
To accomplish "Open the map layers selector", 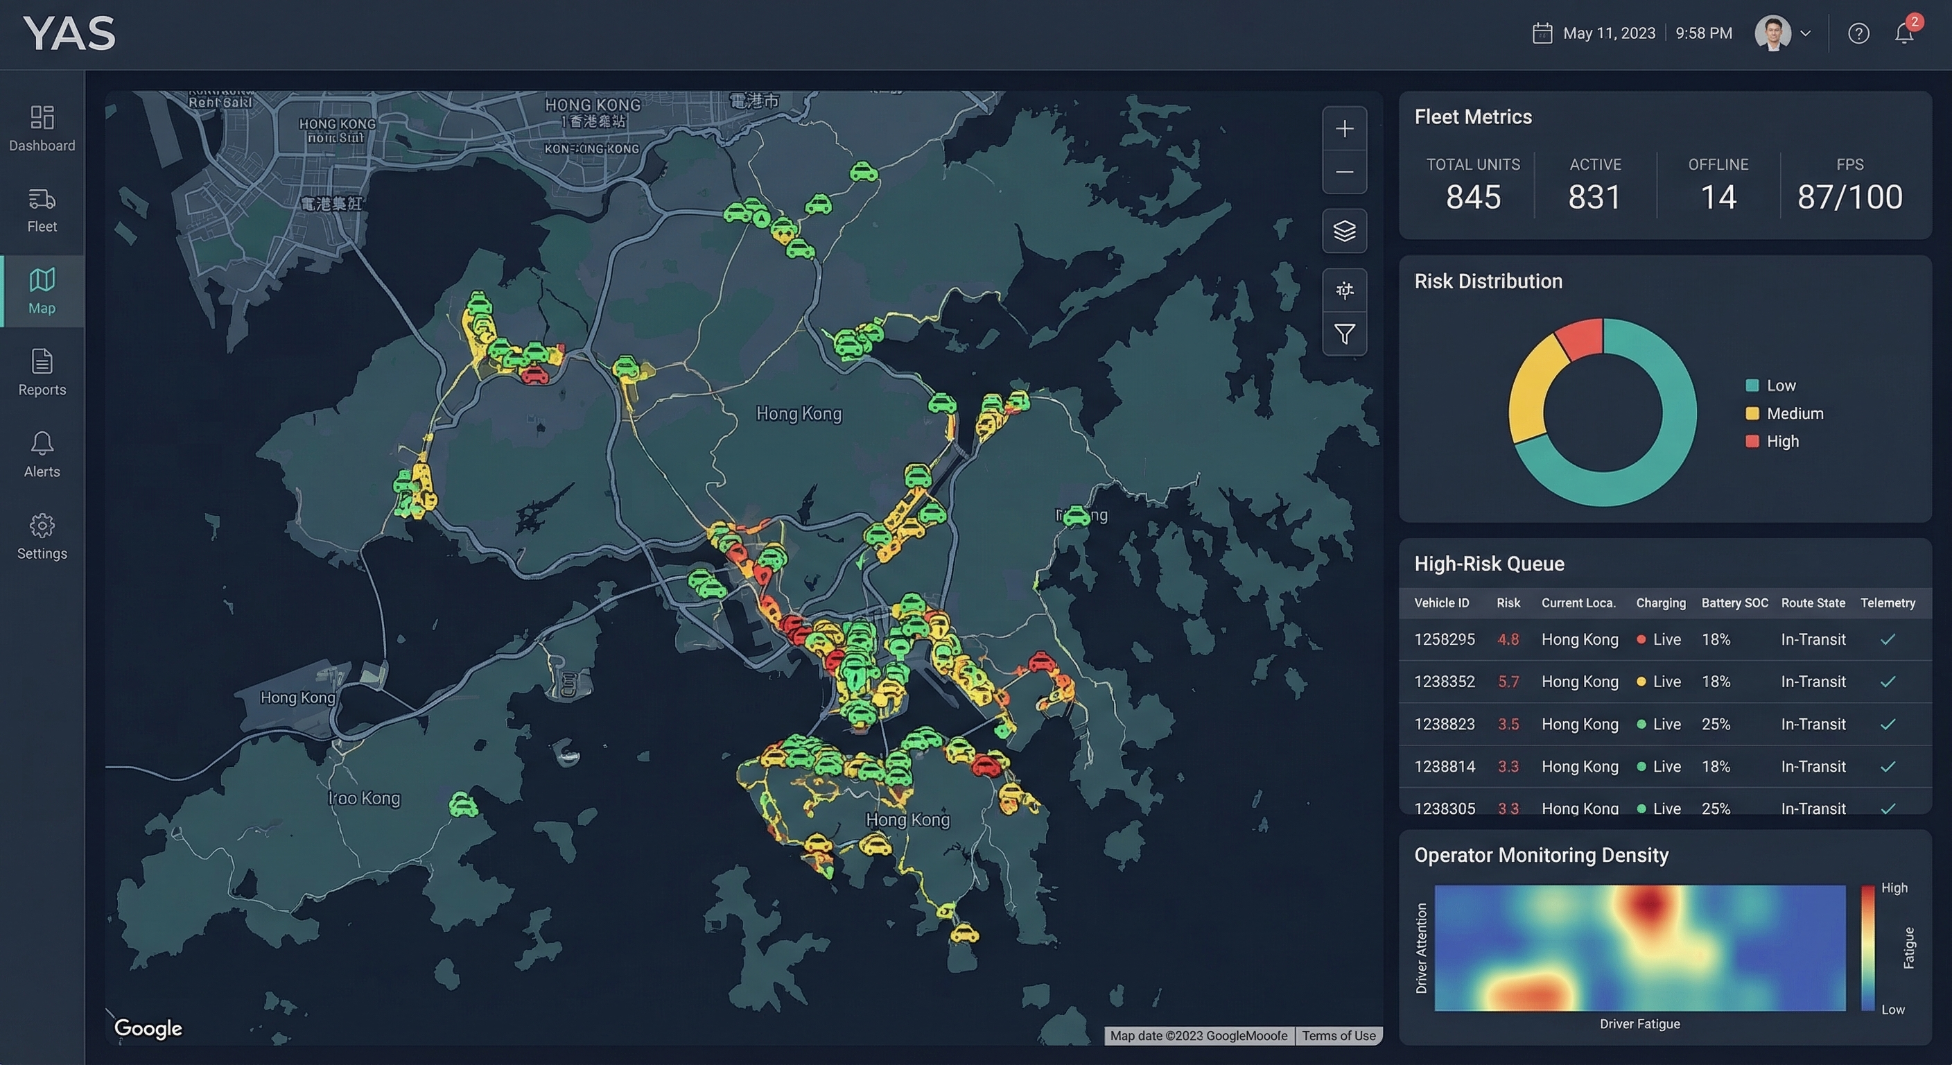I will (1344, 231).
